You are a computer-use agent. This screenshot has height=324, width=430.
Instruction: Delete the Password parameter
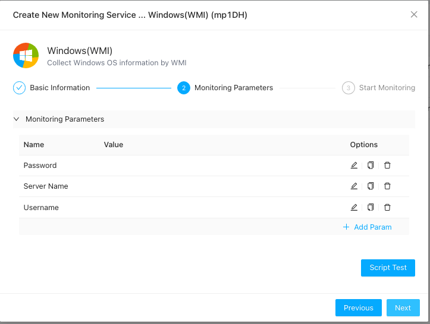pyautogui.click(x=387, y=166)
